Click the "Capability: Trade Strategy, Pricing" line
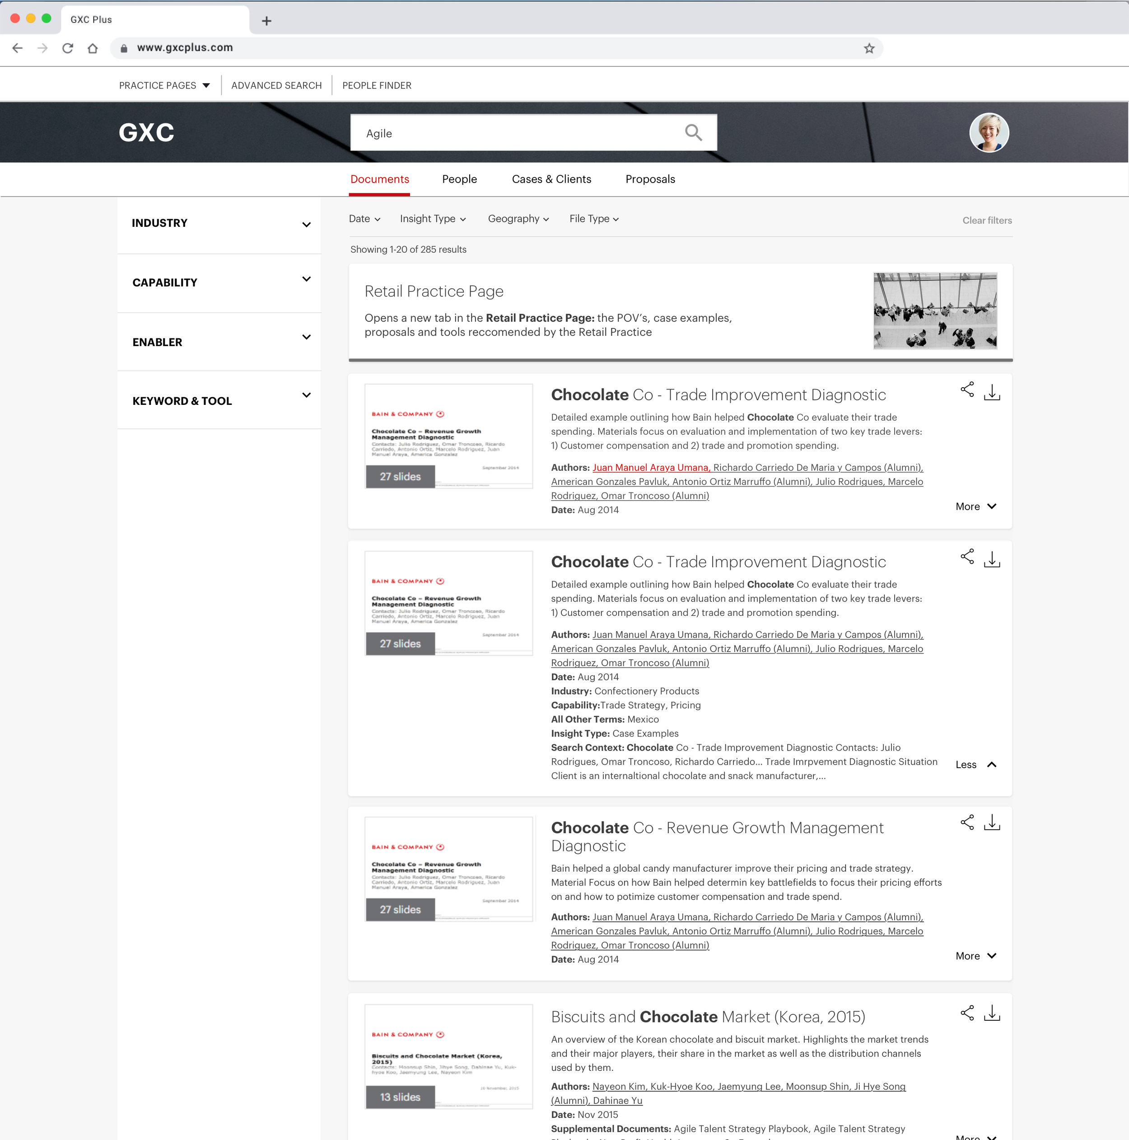 click(626, 705)
